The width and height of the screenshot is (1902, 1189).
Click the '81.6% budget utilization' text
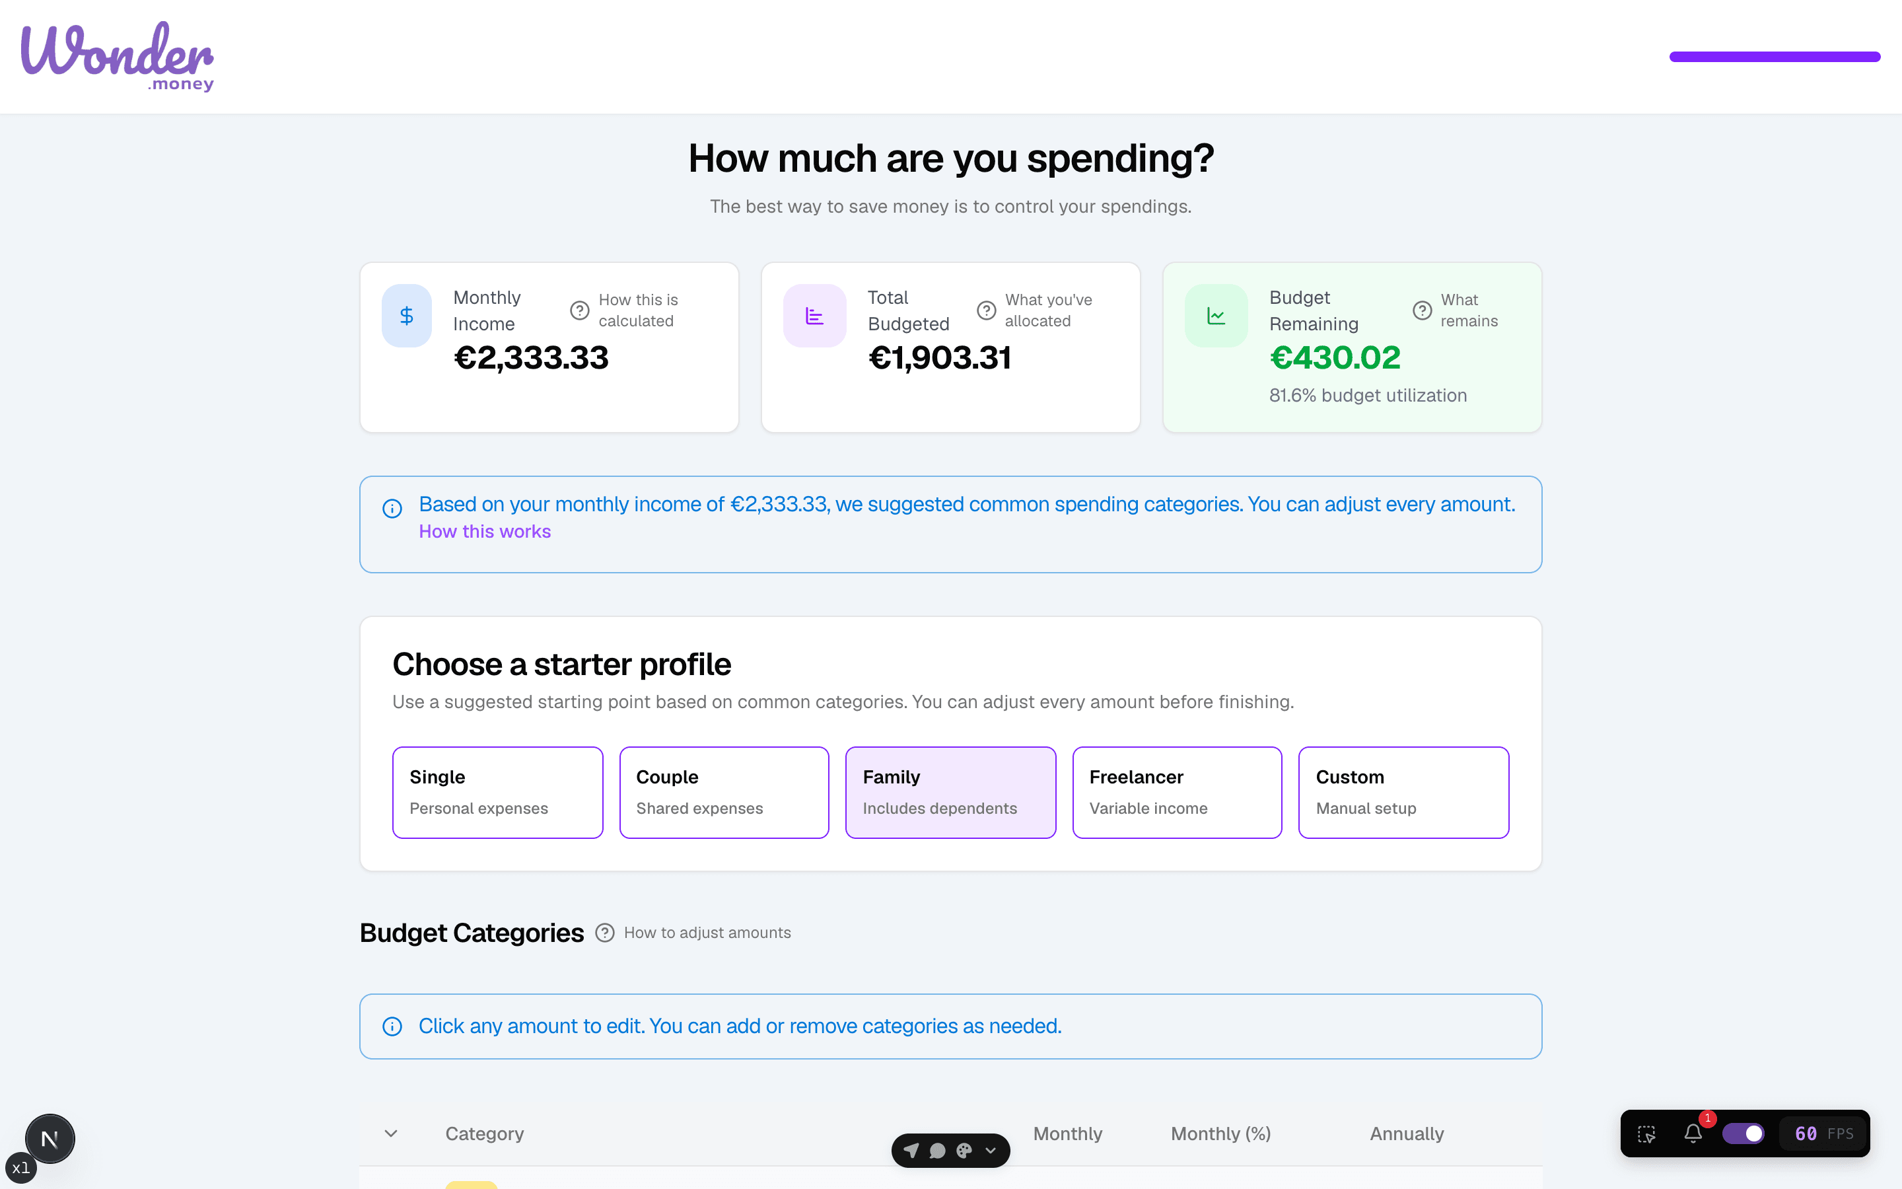(1368, 396)
